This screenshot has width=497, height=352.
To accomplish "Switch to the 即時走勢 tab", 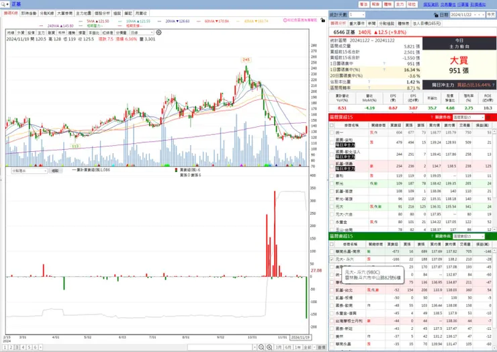I will (29, 13).
